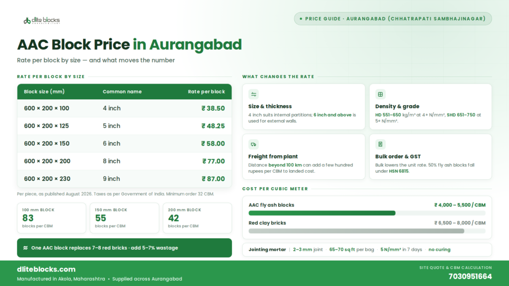Click the ₹ 4,000 – 5,500 / CBM value
This screenshot has width=509, height=286.
pos(460,205)
